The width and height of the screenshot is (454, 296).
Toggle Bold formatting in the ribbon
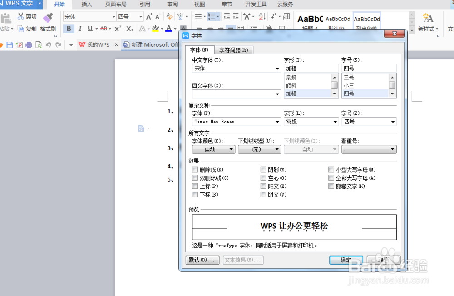click(x=69, y=29)
